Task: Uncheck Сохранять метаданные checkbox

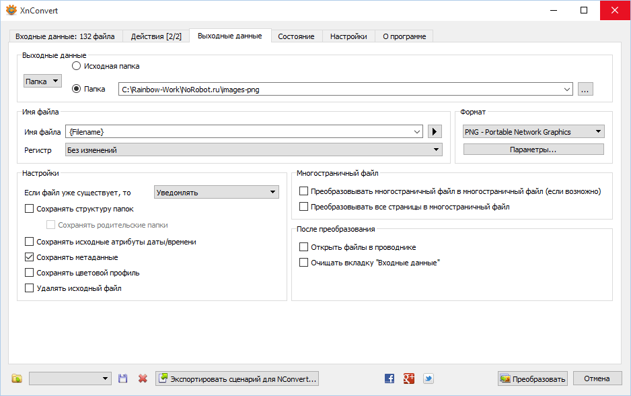Action: pyautogui.click(x=29, y=257)
